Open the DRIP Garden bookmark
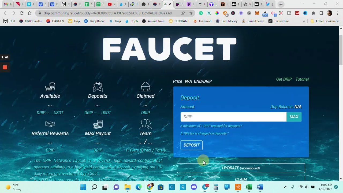The image size is (343, 193). tap(31, 21)
